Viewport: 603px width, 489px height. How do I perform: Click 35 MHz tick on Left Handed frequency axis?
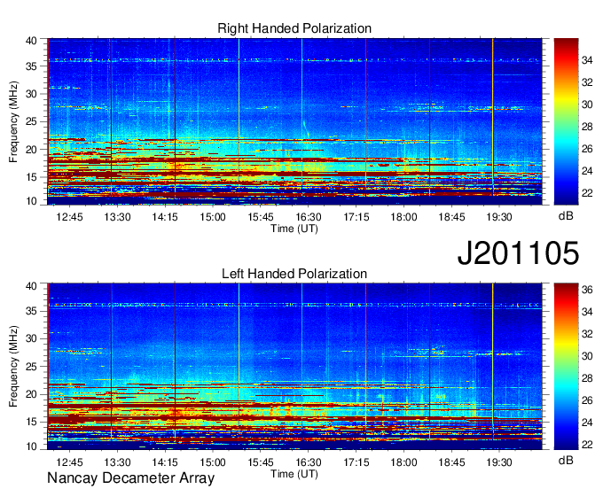[31, 311]
